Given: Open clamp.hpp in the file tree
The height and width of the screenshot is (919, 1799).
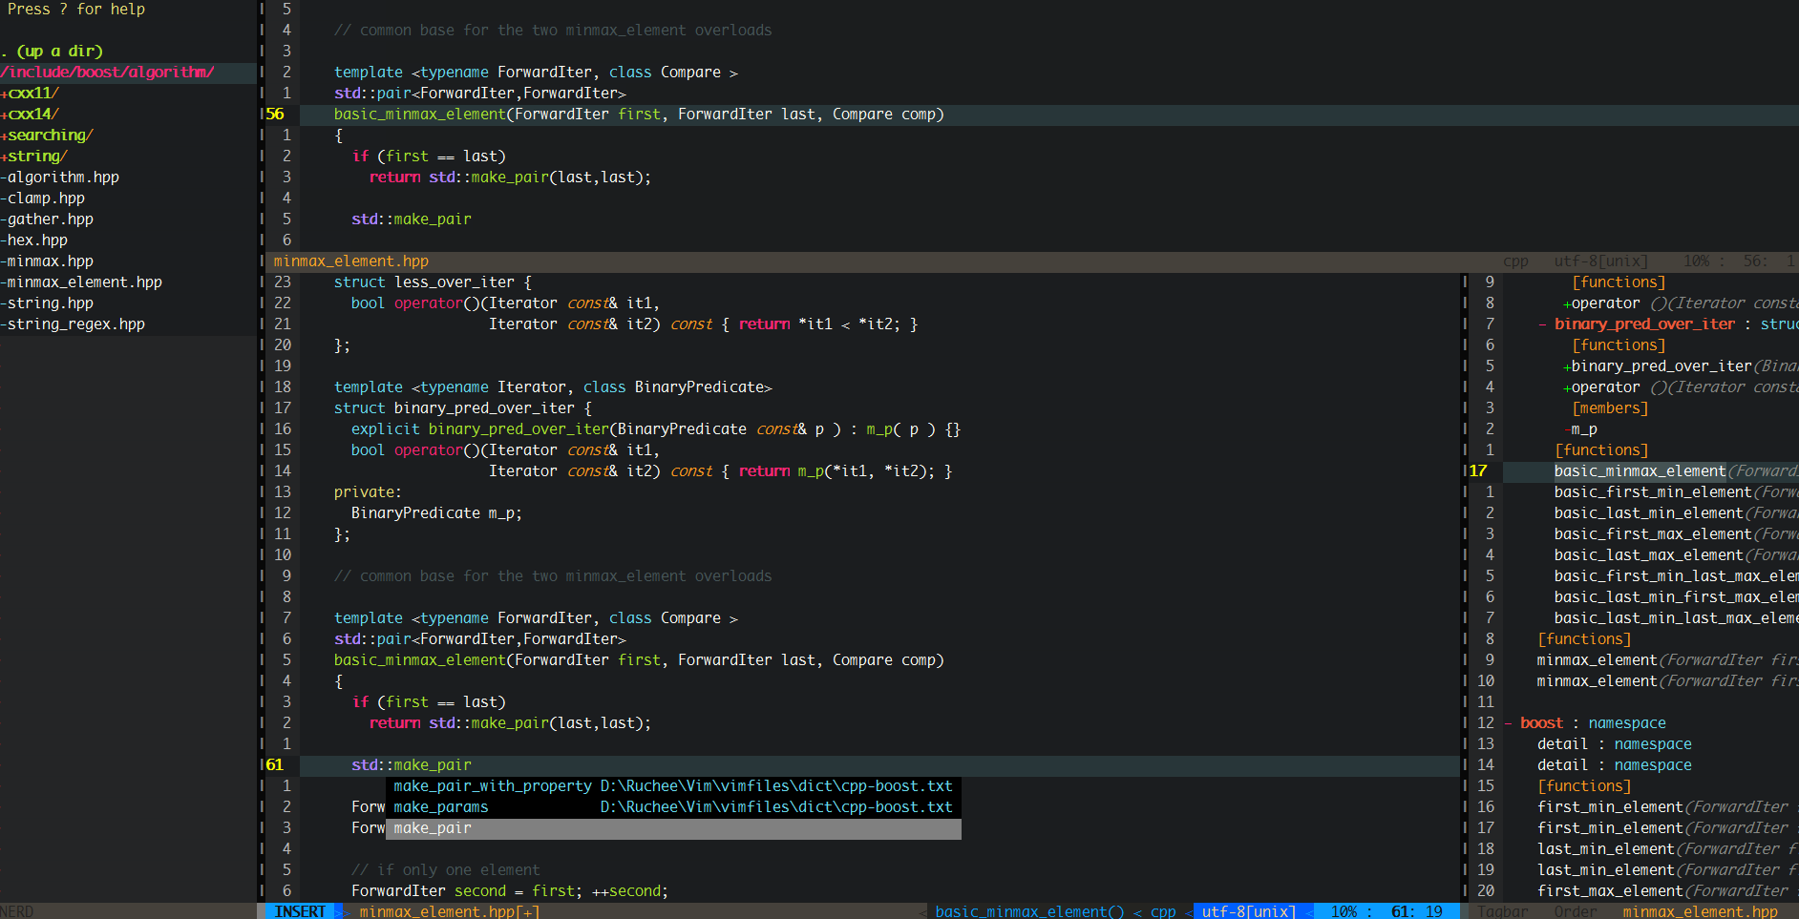Looking at the screenshot, I should [46, 198].
